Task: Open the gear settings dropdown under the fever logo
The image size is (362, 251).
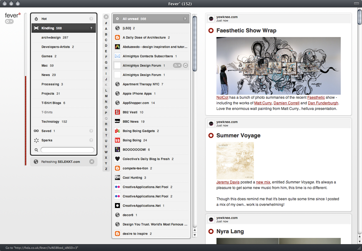Action: [x=9, y=21]
